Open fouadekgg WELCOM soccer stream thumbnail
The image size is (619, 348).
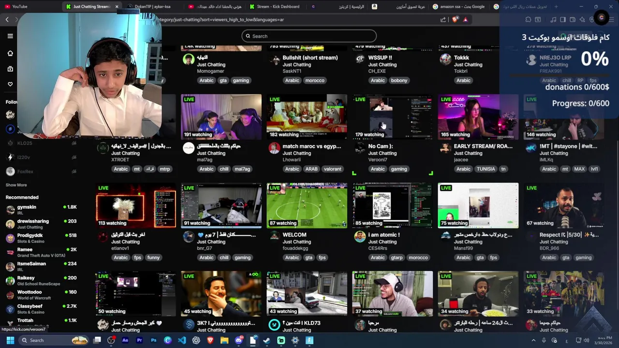(x=307, y=205)
